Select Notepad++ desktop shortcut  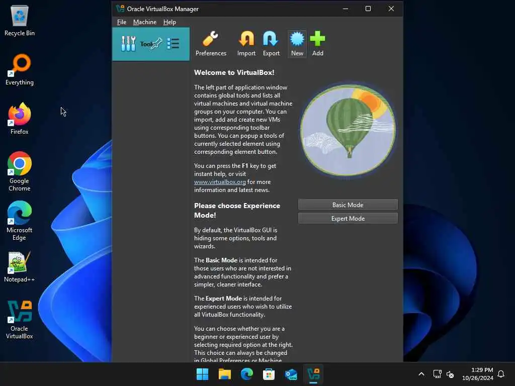pyautogui.click(x=20, y=267)
